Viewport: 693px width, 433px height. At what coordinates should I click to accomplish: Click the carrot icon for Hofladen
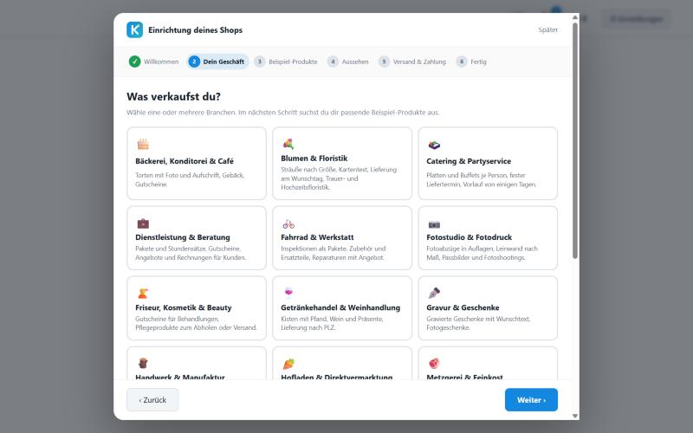[x=288, y=364]
